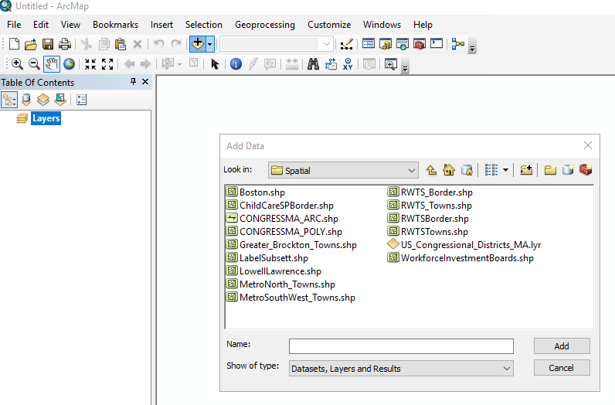Viewport: 615px width, 405px height.
Task: Expand Standard toolbar options arrow
Action: [x=473, y=46]
